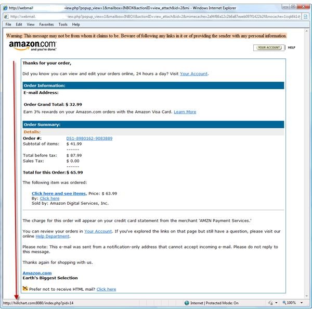
Task: Open the Help menu
Action: coord(76,24)
